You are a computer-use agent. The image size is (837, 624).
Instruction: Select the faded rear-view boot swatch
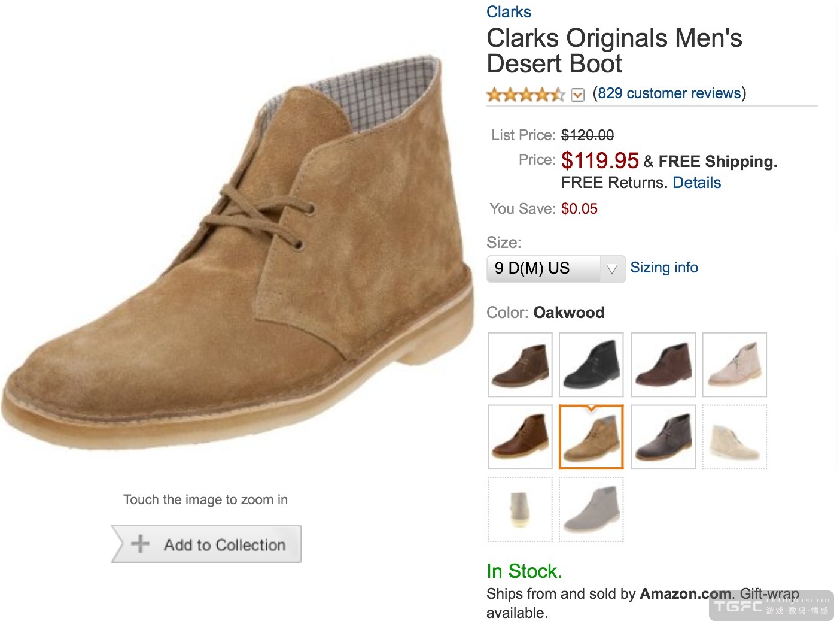pos(520,509)
